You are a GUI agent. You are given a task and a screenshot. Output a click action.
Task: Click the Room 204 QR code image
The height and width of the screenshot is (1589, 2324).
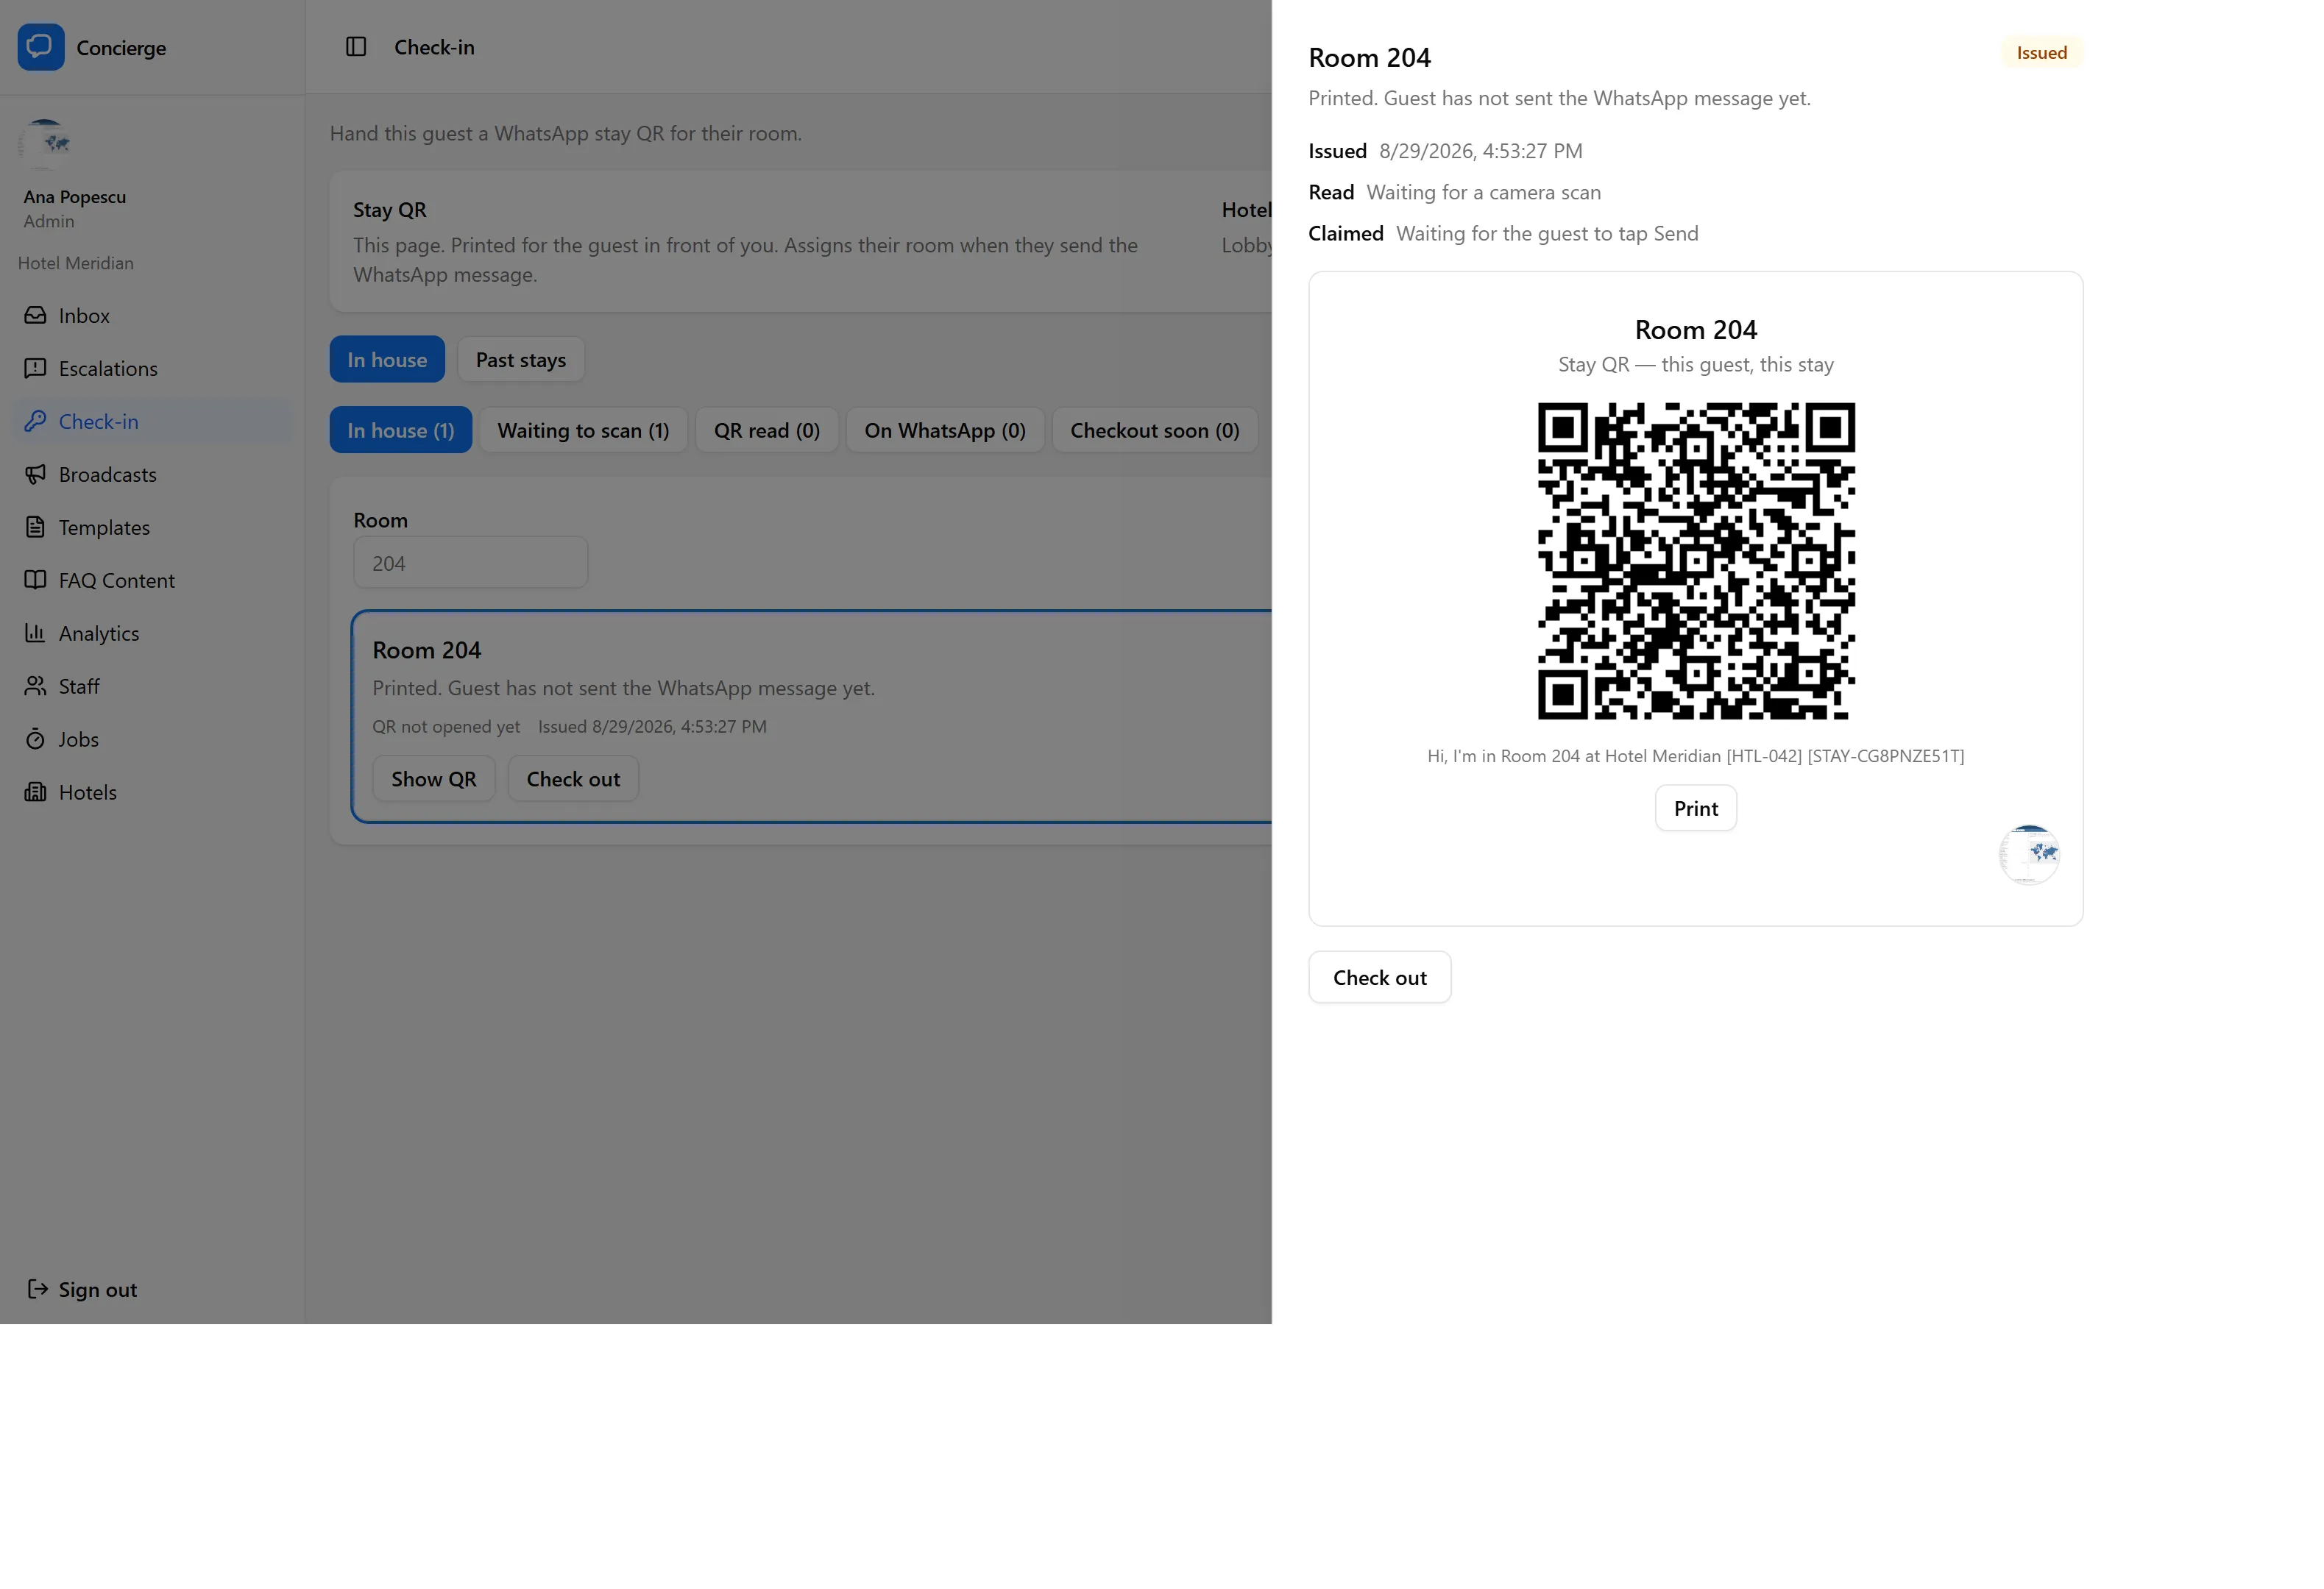pyautogui.click(x=1696, y=561)
